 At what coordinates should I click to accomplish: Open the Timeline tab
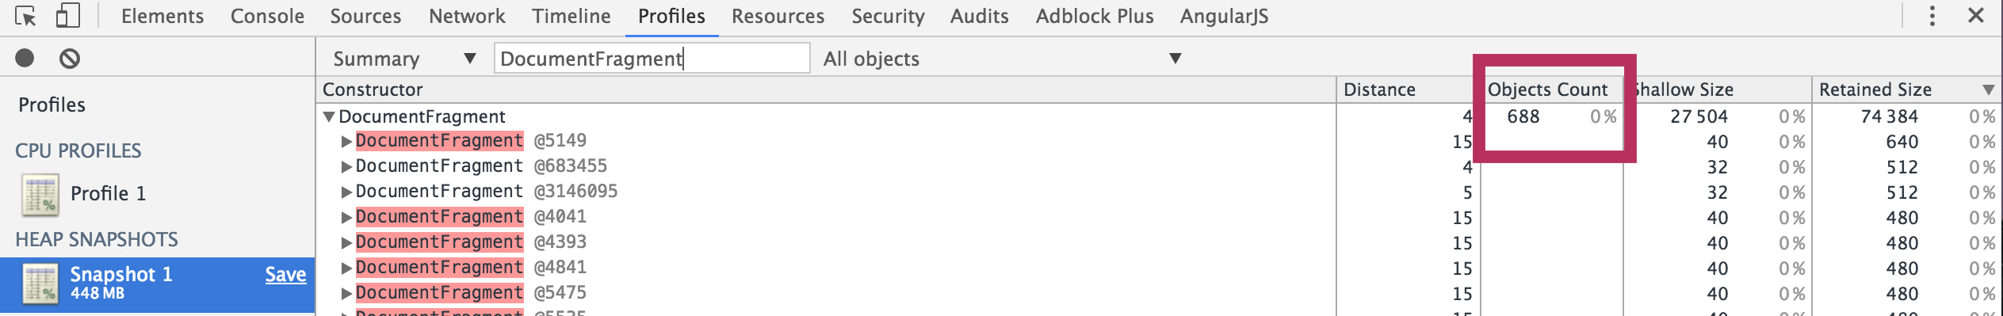571,16
